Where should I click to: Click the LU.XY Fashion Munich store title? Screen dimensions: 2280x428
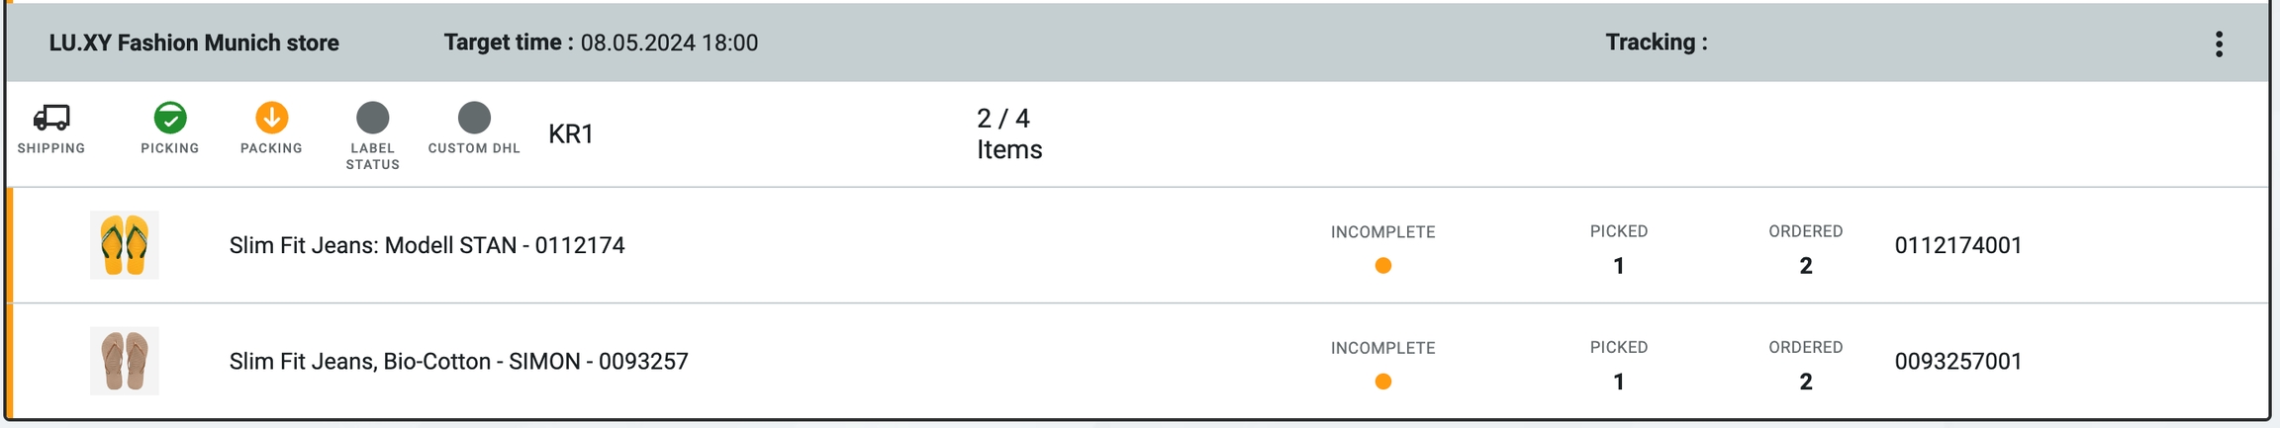click(x=194, y=43)
